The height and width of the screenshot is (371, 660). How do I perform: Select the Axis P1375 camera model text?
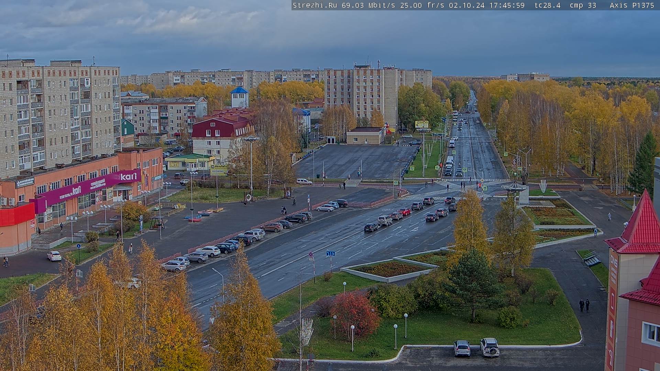tap(632, 5)
